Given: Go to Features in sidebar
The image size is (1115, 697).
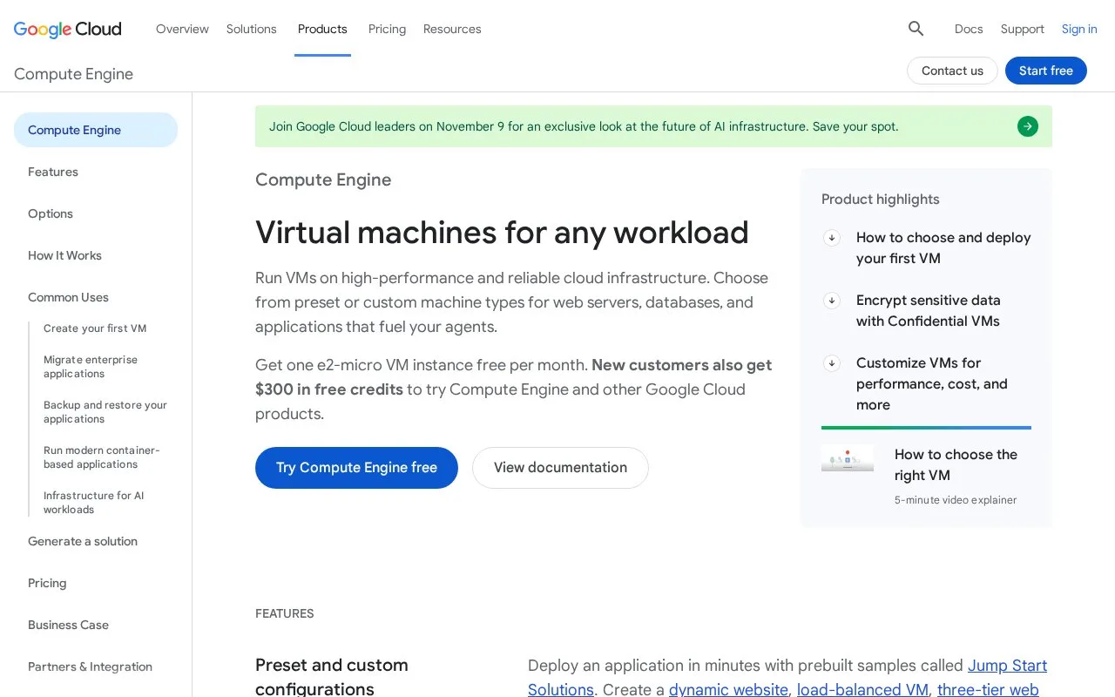Looking at the screenshot, I should 53,172.
